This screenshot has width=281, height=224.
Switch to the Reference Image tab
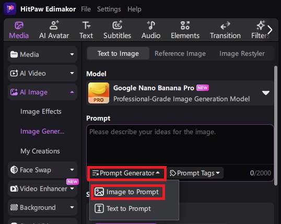click(180, 53)
